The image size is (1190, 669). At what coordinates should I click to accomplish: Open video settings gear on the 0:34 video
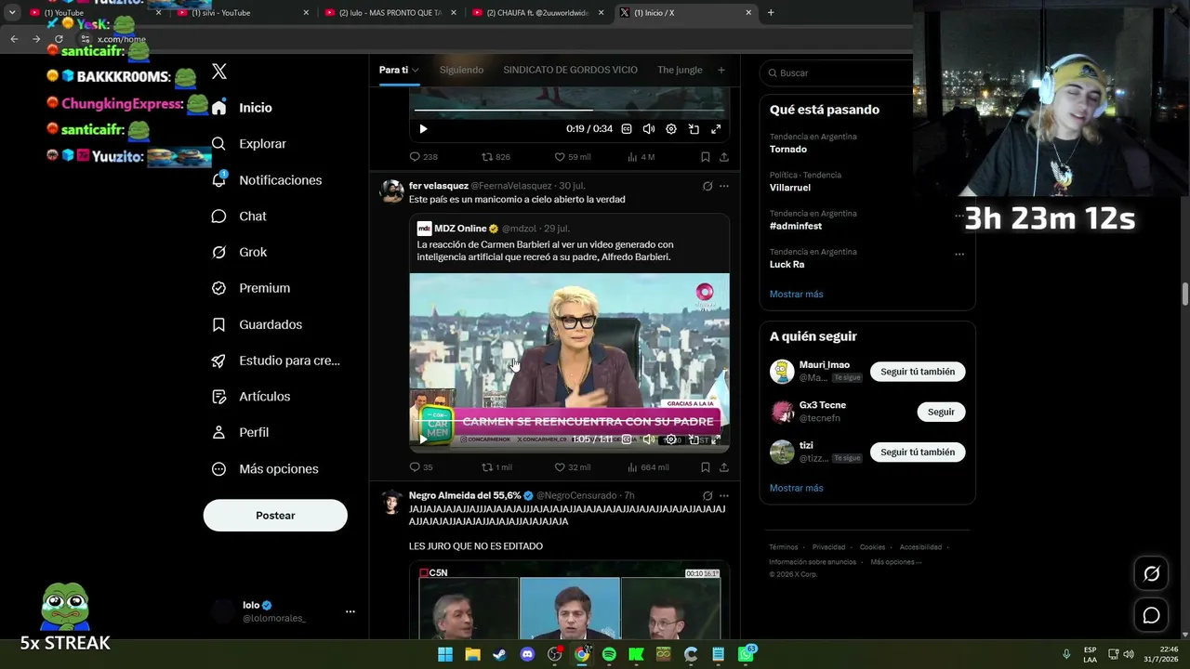point(671,129)
